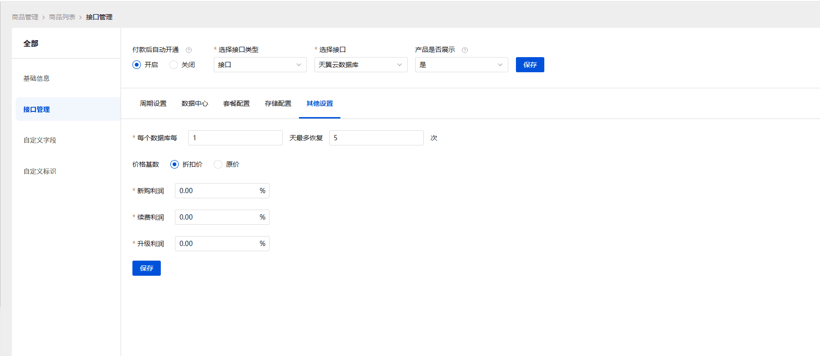Select 关闭 radio for auto-activation

(x=174, y=65)
